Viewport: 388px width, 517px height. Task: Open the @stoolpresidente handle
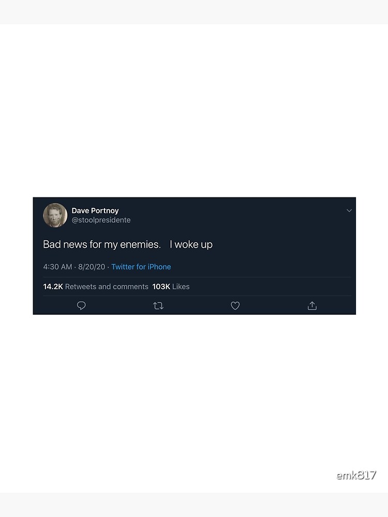click(x=101, y=220)
